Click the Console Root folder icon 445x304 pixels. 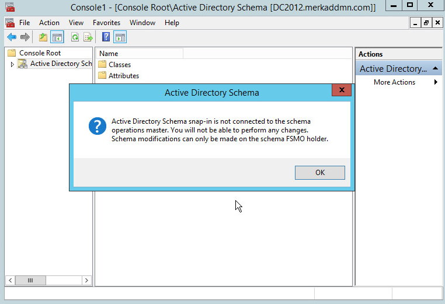point(12,53)
